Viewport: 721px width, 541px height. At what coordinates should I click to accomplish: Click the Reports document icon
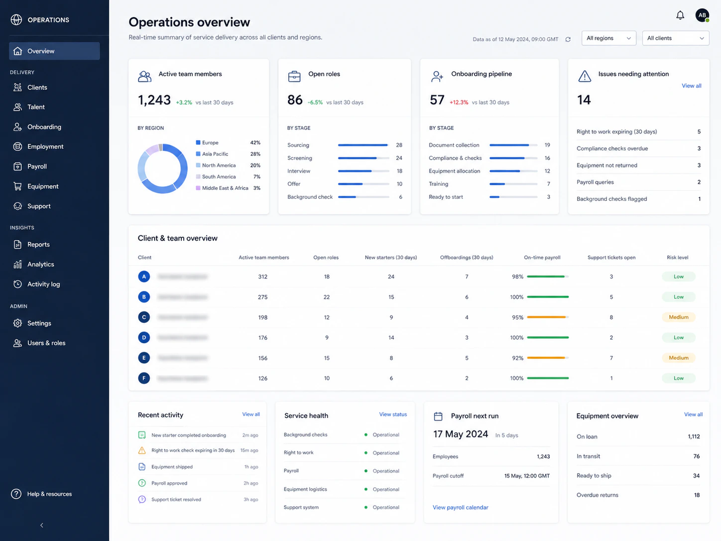(17, 245)
